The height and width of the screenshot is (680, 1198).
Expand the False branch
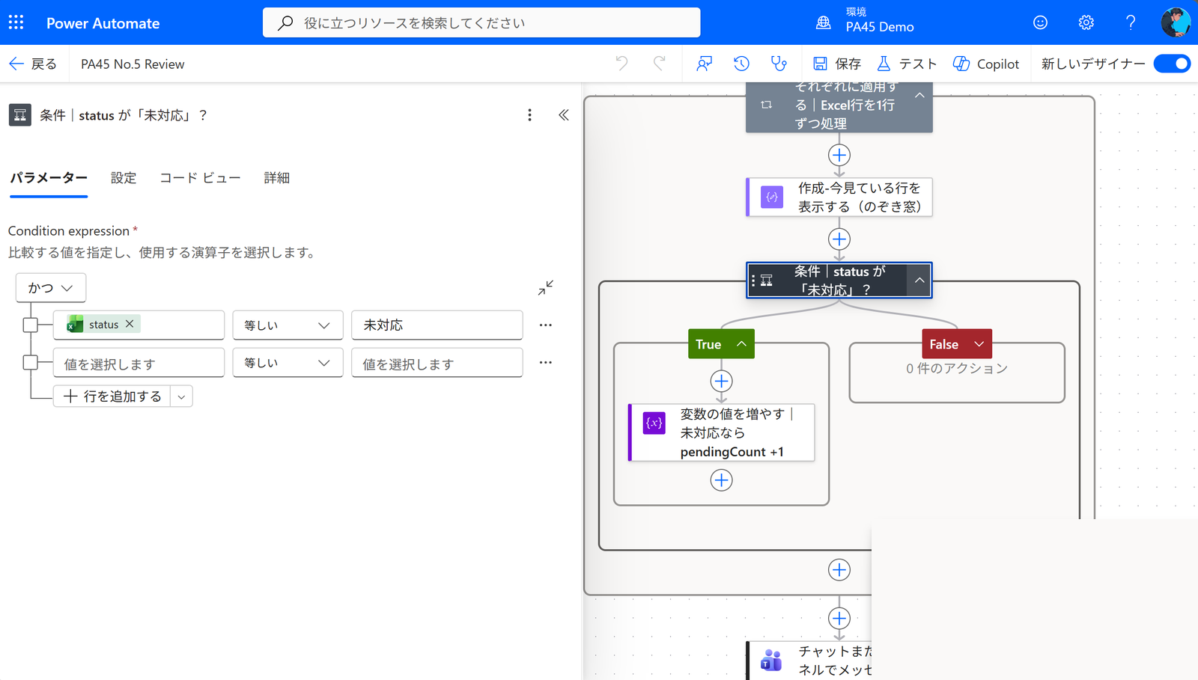[x=979, y=343]
